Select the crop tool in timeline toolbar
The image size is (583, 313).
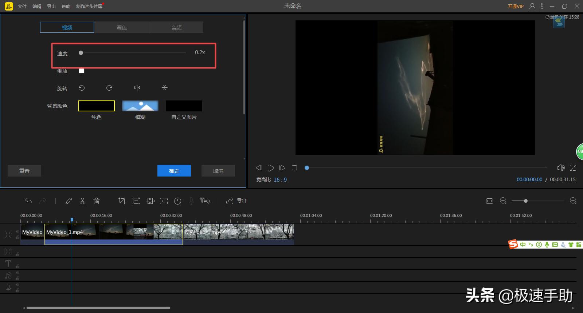(122, 201)
